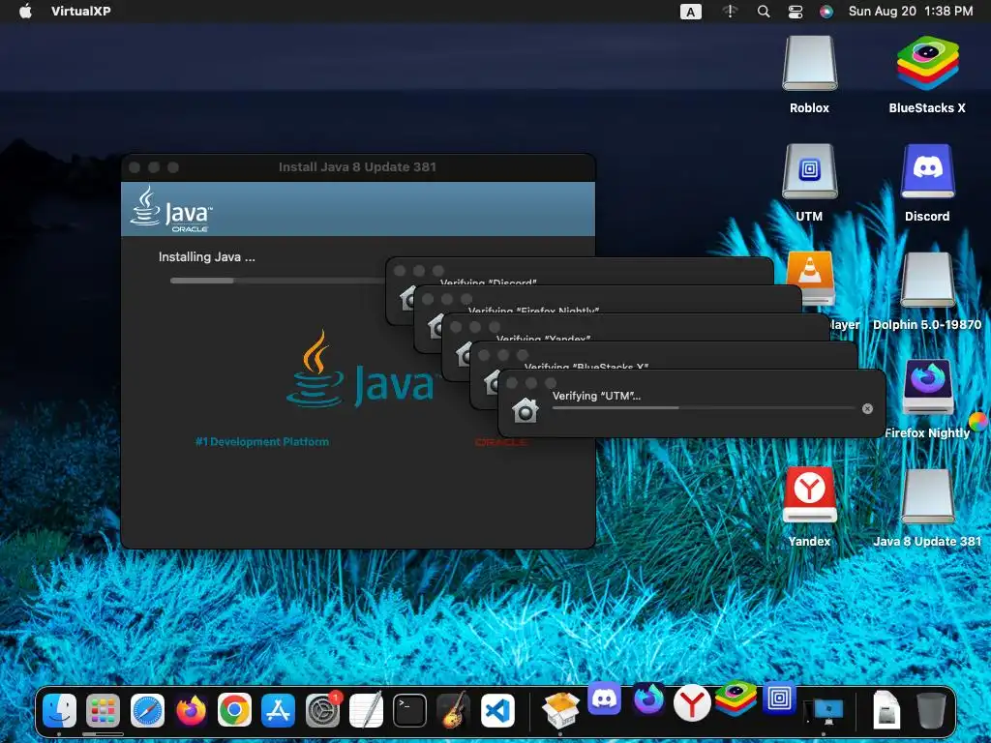Open the input source menu in menu bar
The height and width of the screenshot is (743, 991).
point(690,12)
